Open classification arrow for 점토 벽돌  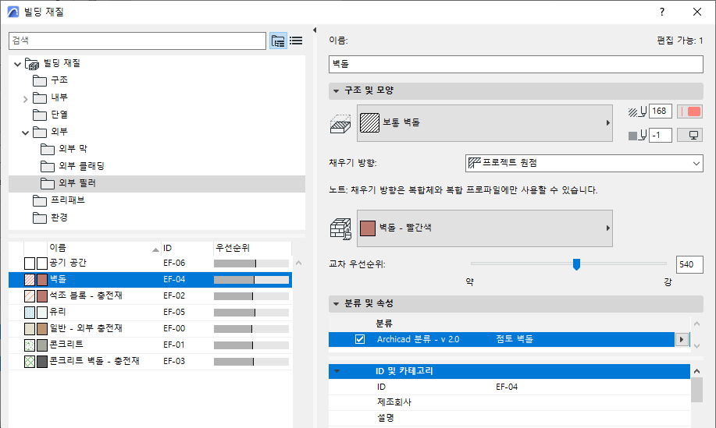tap(682, 339)
